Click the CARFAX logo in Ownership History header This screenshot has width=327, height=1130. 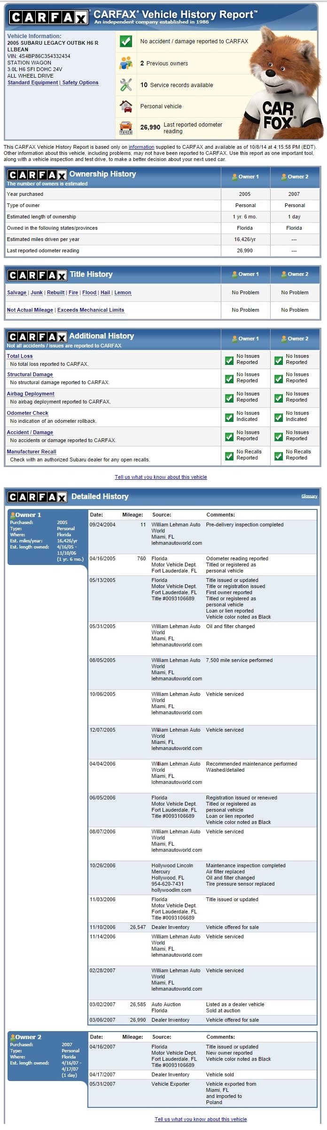pyautogui.click(x=37, y=175)
